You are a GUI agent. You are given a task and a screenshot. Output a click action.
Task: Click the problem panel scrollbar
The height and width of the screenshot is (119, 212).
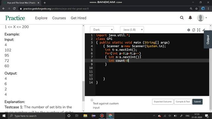tap(83, 91)
